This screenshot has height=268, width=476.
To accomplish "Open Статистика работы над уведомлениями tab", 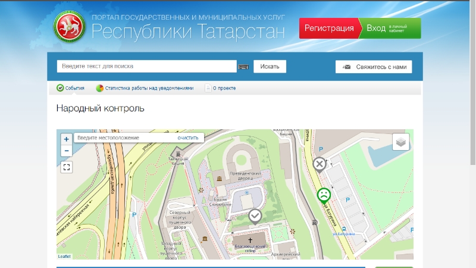I will (x=145, y=88).
